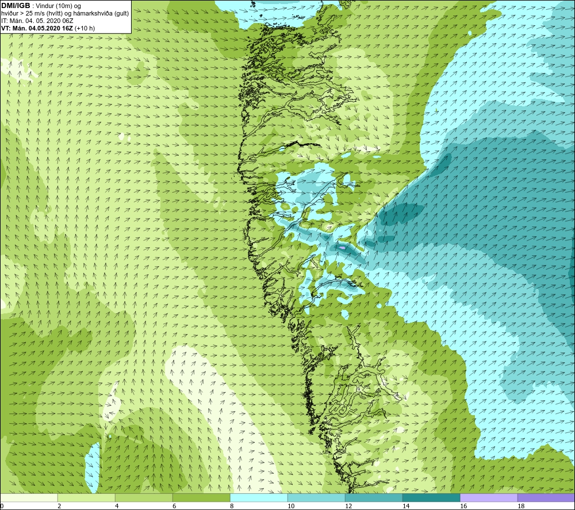Click the scale label '16'

[x=463, y=507]
